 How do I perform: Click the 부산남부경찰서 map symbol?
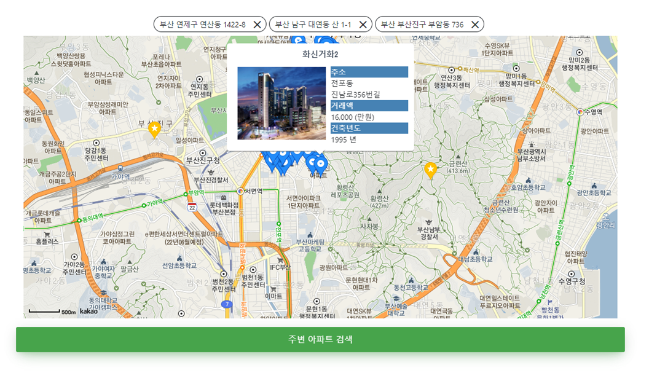tap(428, 222)
